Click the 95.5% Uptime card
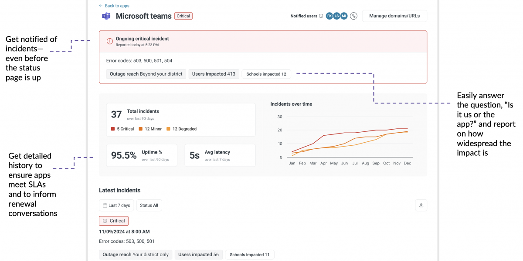 click(x=142, y=155)
